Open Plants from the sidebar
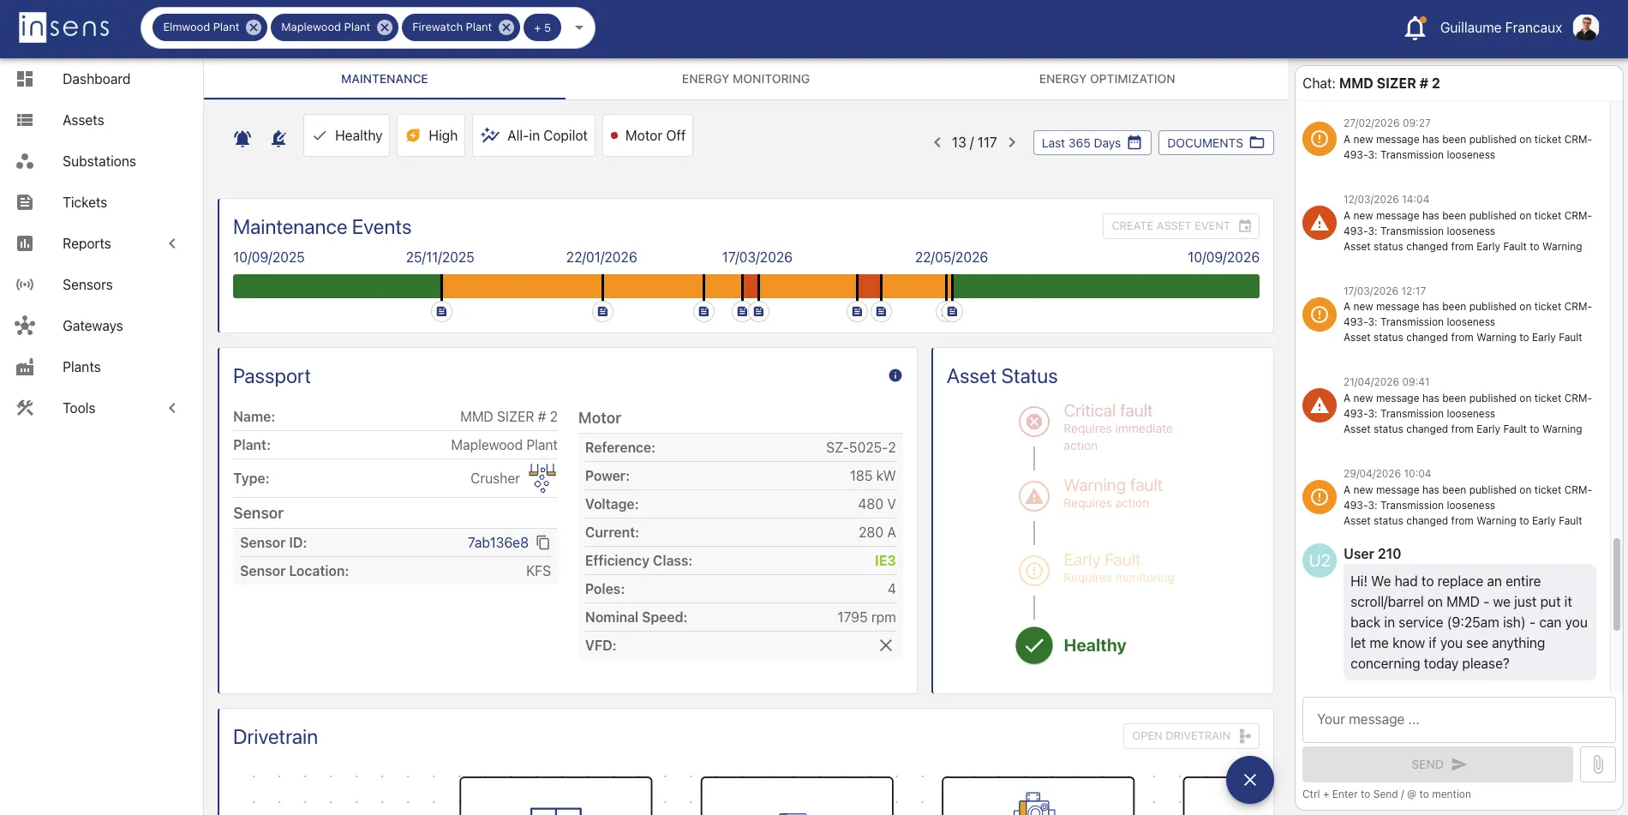 (x=81, y=367)
